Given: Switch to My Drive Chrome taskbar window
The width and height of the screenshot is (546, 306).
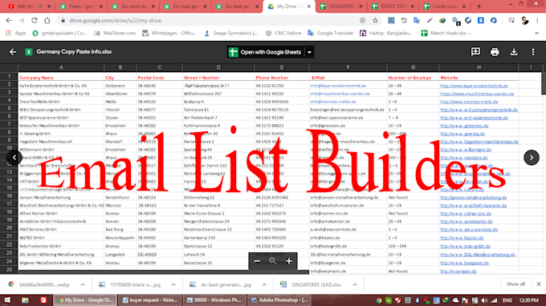Looking at the screenshot, I should tap(85, 300).
